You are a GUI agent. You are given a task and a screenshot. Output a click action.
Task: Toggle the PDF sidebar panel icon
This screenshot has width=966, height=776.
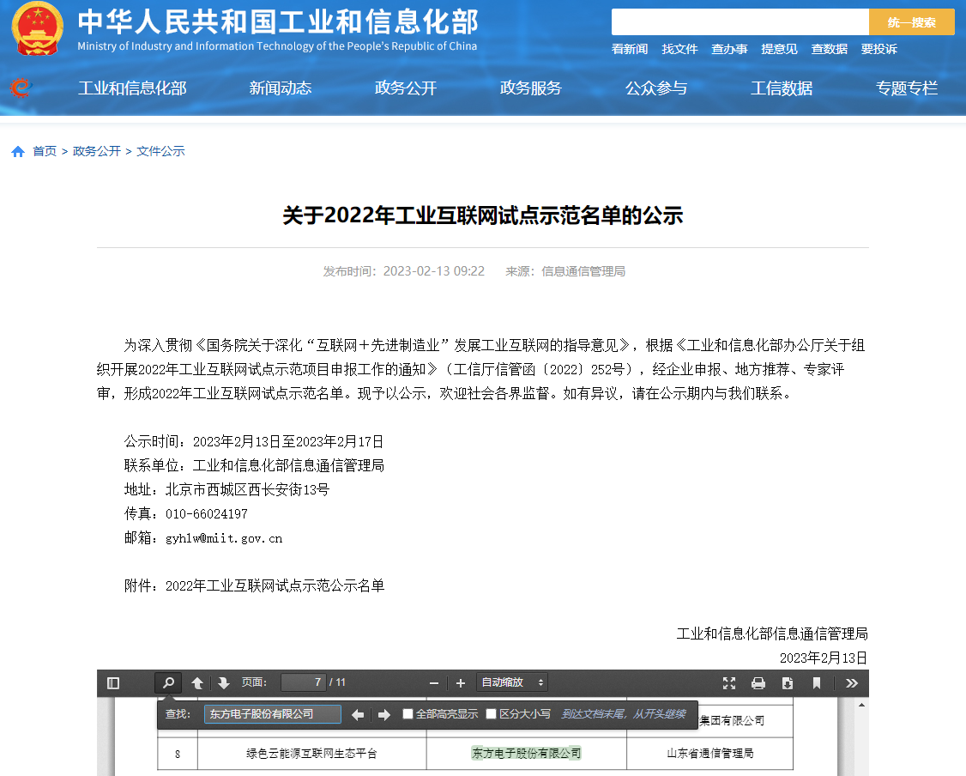112,682
